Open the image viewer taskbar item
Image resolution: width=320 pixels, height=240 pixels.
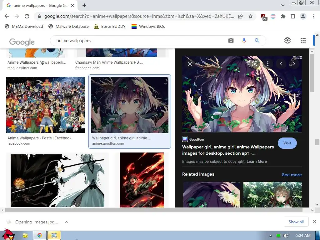[x=54, y=236]
